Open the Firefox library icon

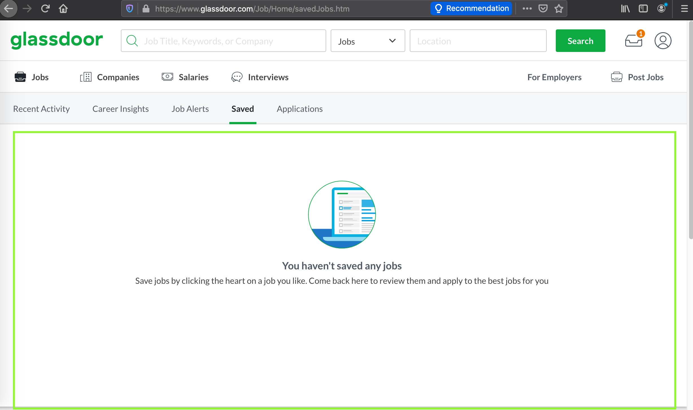coord(625,9)
